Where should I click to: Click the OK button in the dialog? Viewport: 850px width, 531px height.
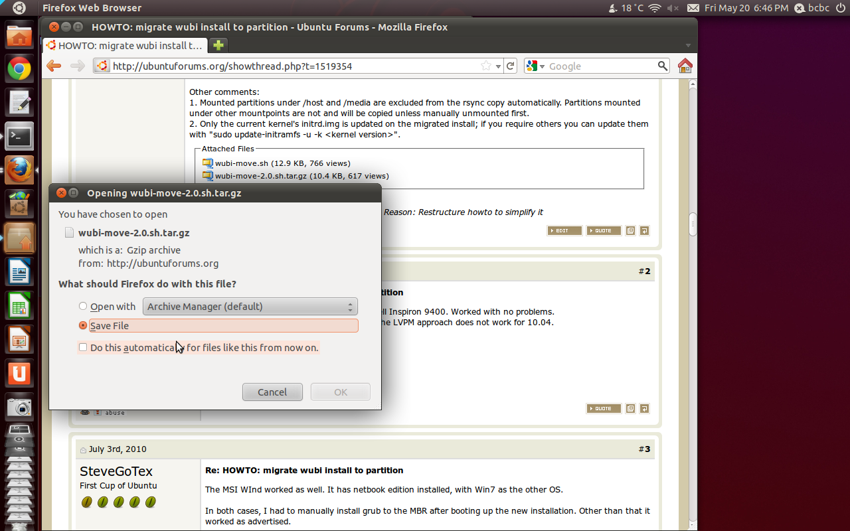coord(341,392)
